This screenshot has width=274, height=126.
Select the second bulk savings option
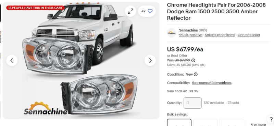(206, 123)
